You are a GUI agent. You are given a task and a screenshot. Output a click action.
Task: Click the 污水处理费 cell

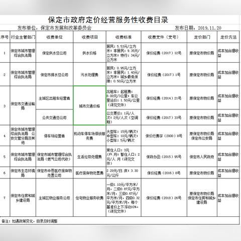[89, 74]
